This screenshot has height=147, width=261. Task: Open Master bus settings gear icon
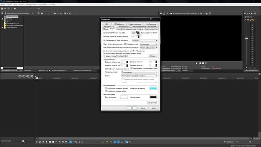[x=245, y=13]
